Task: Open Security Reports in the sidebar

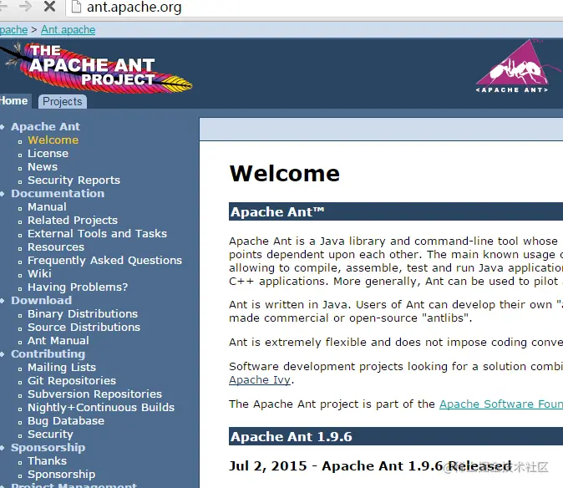Action: 74,180
